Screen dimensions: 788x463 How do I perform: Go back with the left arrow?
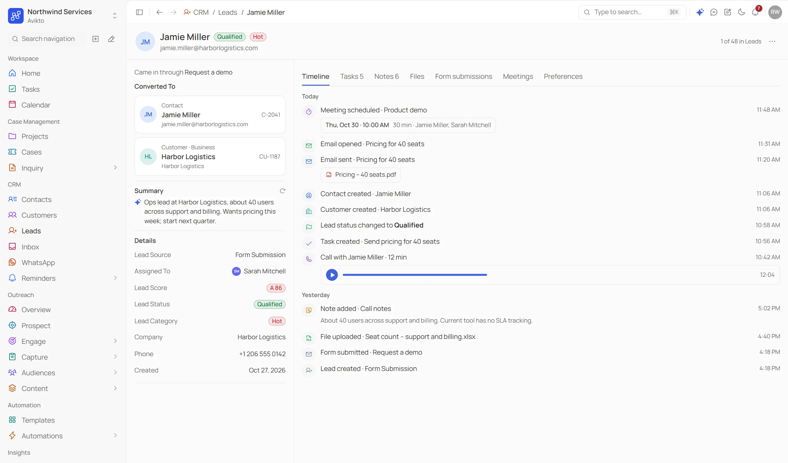[159, 12]
